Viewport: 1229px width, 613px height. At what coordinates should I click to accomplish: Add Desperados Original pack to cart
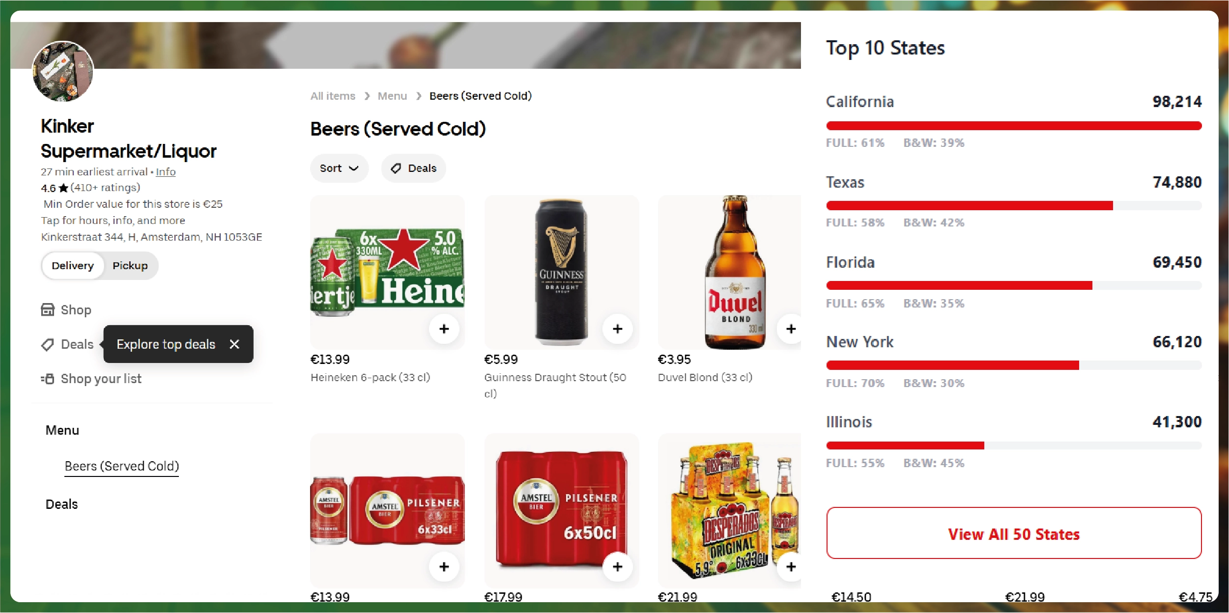coord(790,566)
